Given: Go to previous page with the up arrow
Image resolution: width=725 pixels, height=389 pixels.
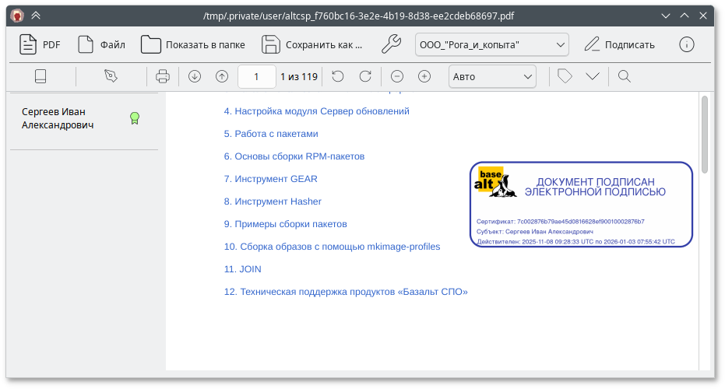Looking at the screenshot, I should (x=222, y=76).
